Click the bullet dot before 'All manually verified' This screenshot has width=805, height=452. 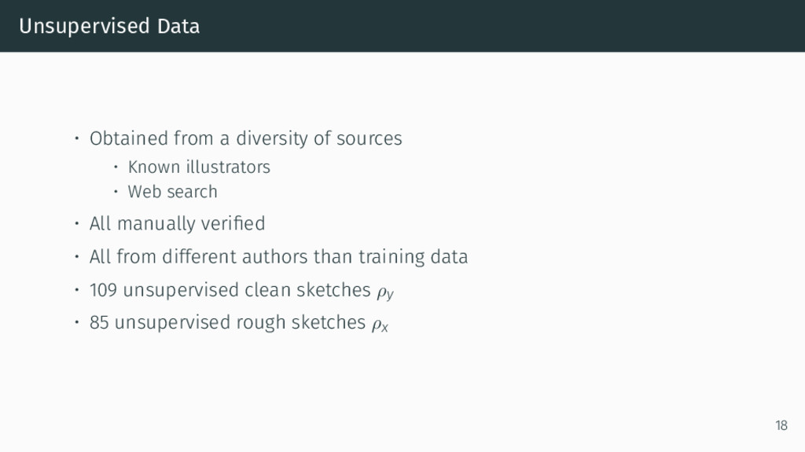click(x=76, y=223)
